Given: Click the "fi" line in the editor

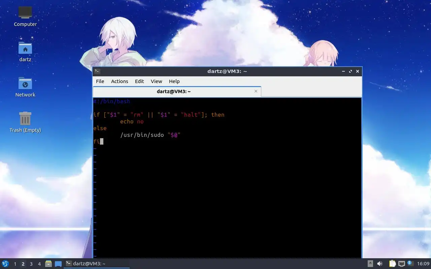Looking at the screenshot, I should coord(97,142).
